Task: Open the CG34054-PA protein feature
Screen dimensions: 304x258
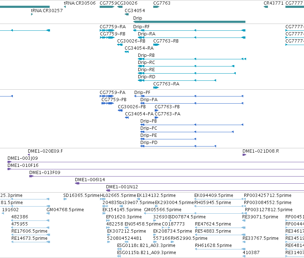Action: 127,118
